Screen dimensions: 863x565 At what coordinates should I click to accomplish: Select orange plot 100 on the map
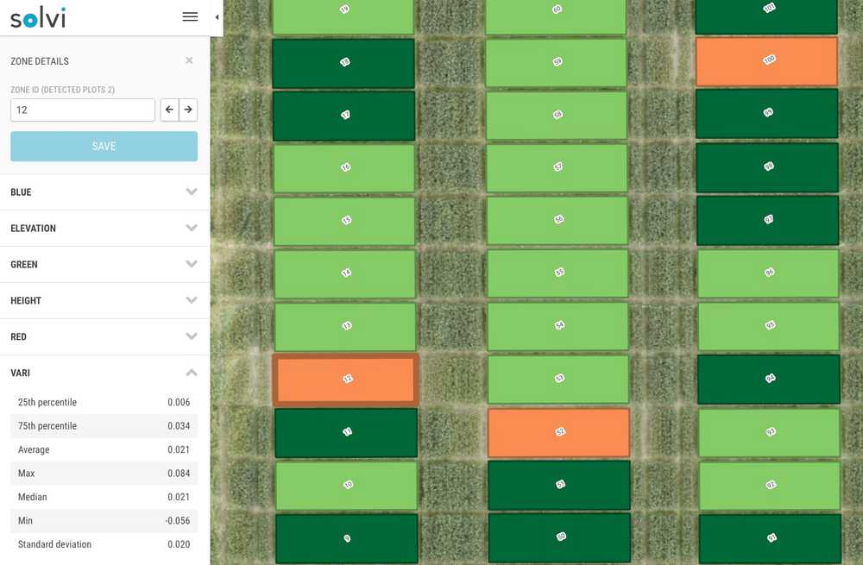click(766, 61)
